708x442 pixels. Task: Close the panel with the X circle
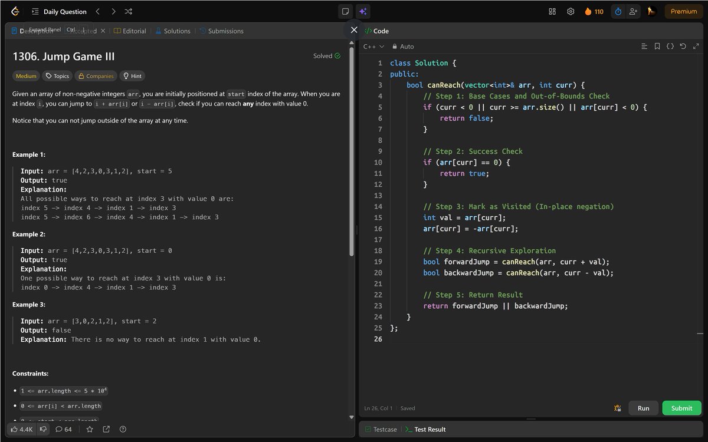click(354, 29)
